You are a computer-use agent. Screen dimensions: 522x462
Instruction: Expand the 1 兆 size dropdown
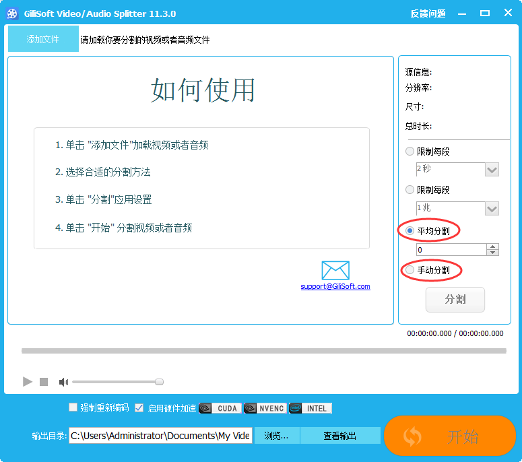coord(492,209)
